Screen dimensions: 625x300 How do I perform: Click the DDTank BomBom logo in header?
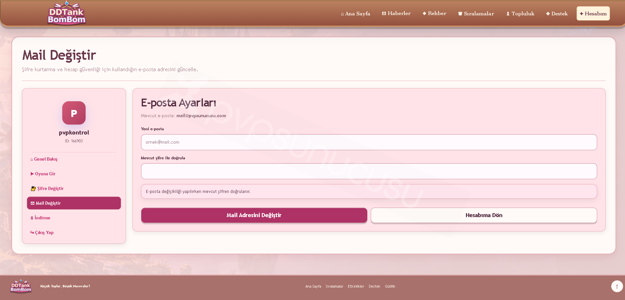pos(67,13)
